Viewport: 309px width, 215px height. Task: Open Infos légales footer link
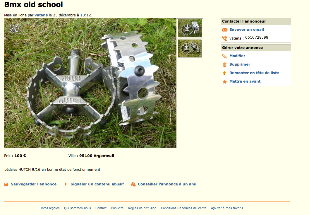(50, 208)
